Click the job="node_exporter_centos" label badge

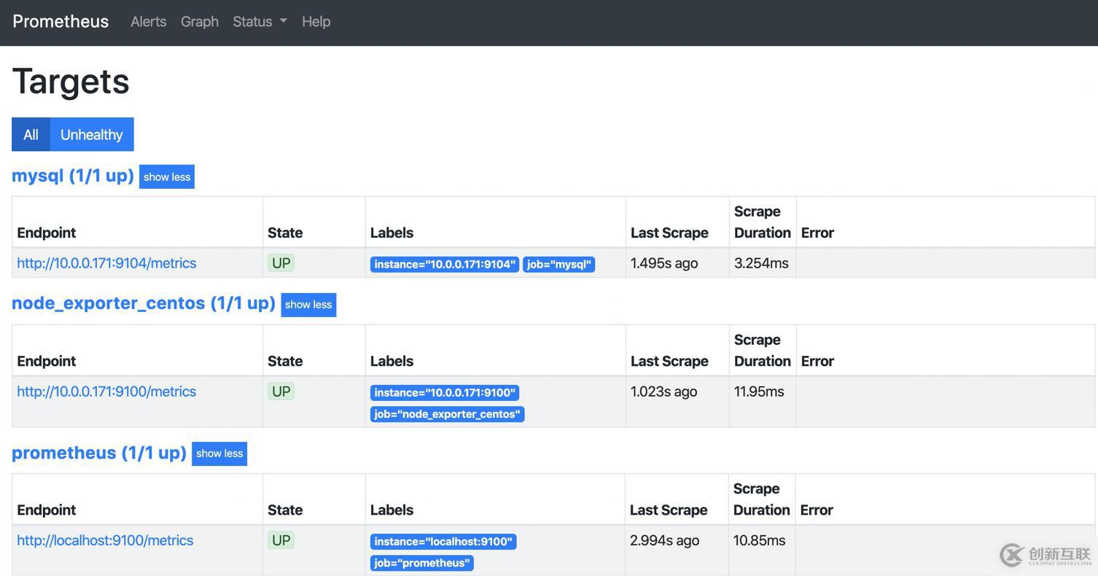(448, 414)
